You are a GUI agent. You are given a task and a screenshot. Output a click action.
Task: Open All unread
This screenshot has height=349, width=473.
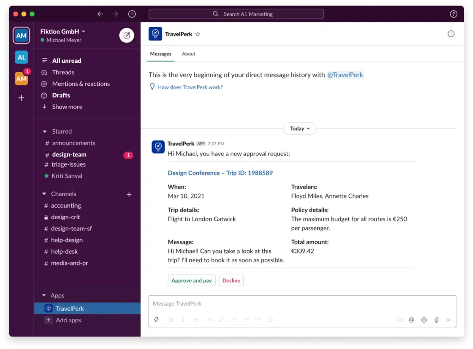pos(67,60)
